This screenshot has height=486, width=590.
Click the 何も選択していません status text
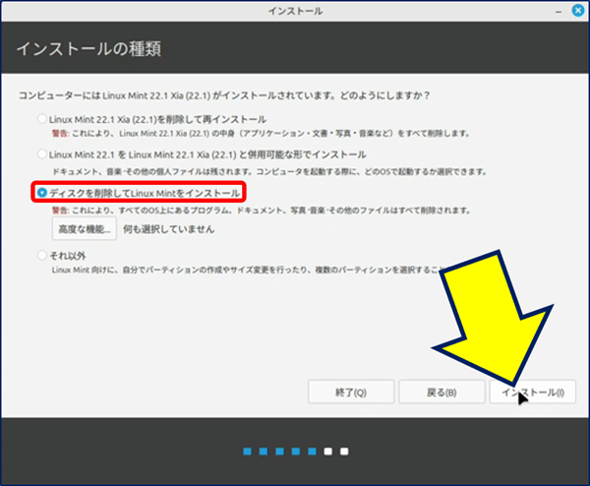169,229
